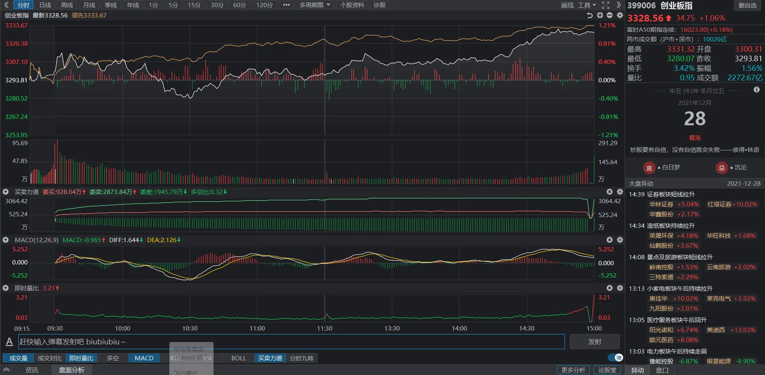765x375 pixels.
Task: Toggle the 弹 bullet-comment switch
Action: coord(616,358)
